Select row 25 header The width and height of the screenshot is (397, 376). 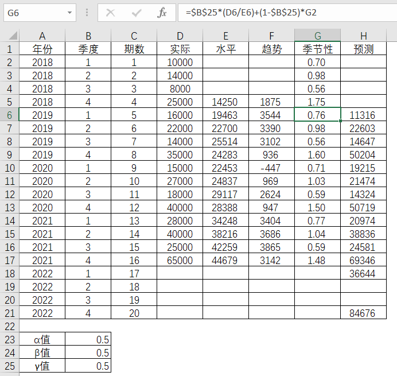pos(9,366)
